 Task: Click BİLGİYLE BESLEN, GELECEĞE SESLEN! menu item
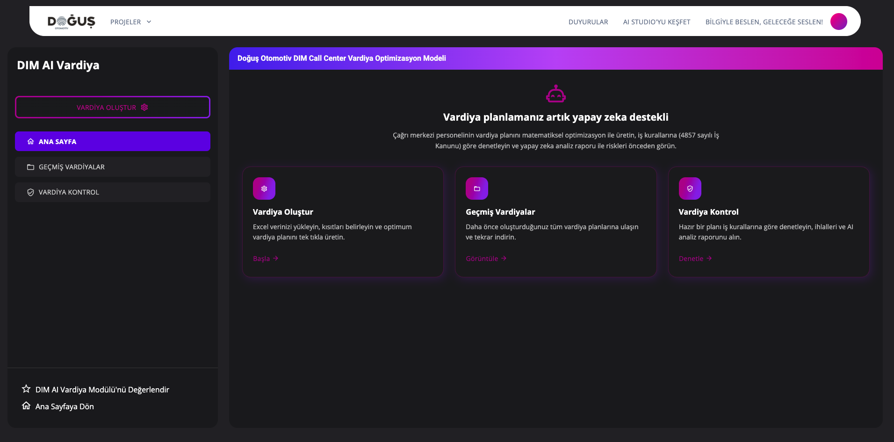(x=764, y=22)
